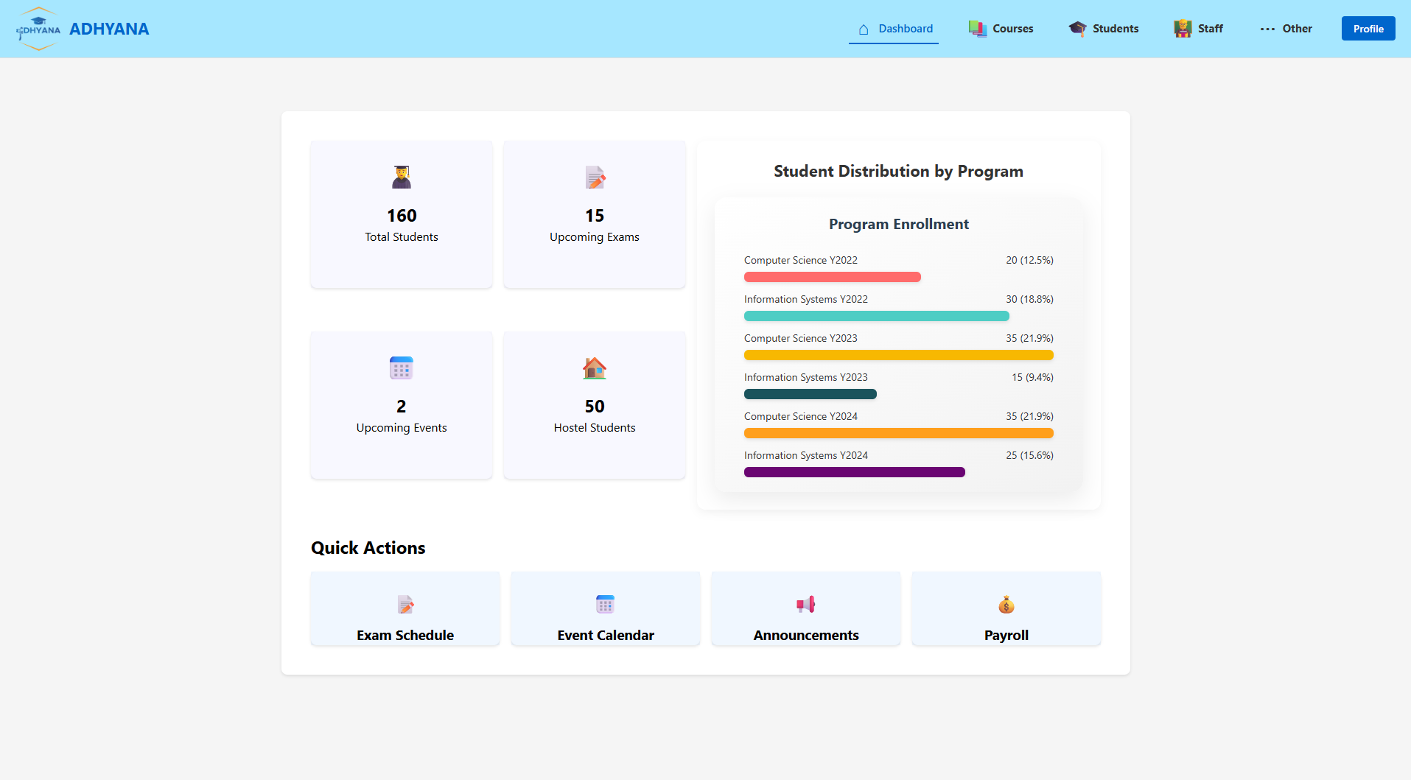This screenshot has height=780, width=1411.
Task: Click the house icon above Hostel Students
Action: pyautogui.click(x=595, y=368)
